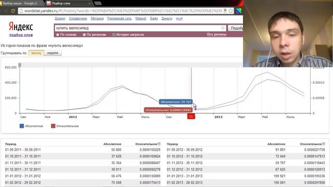Click the row '01.01.2012 - 31.01.2012'

pos(83,176)
